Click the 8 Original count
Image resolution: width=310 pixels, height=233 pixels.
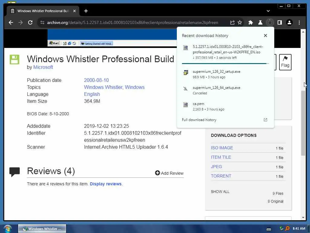[275, 201]
